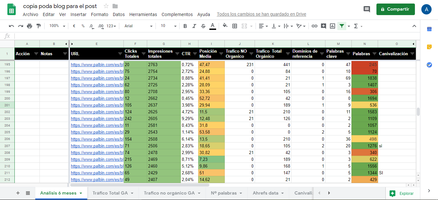Open the Datos menu
Viewport: 438px width, 200px height.
119,14
